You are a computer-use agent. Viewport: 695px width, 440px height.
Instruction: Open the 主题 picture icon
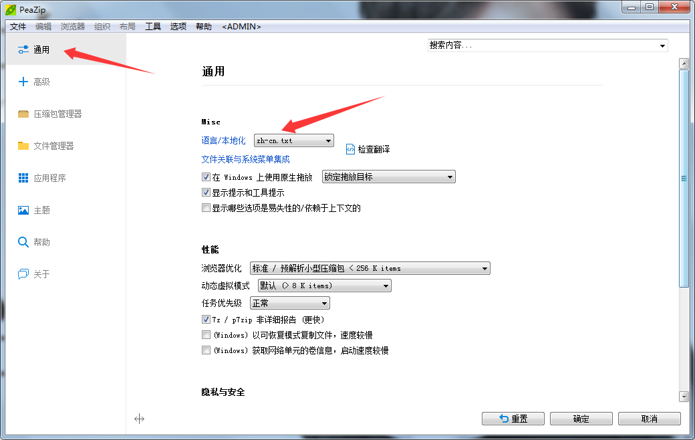pos(23,210)
